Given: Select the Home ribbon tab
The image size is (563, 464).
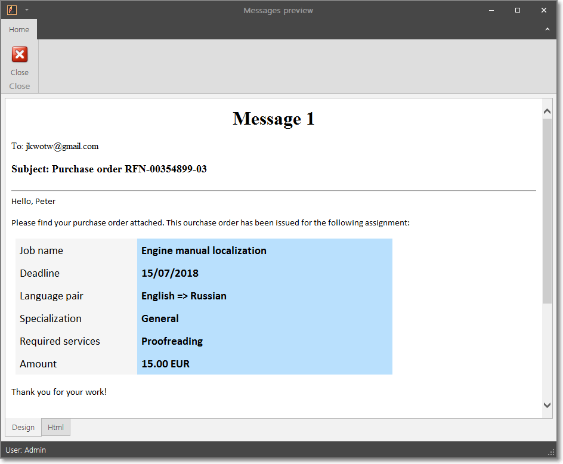Looking at the screenshot, I should pos(19,29).
